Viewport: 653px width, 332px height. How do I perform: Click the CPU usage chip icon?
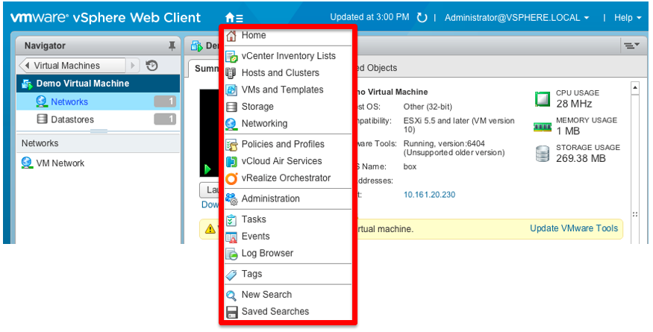tap(543, 98)
